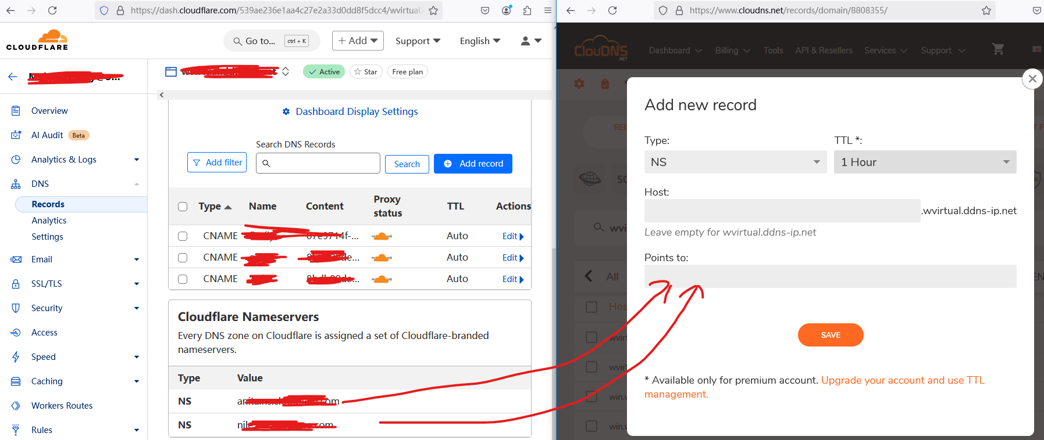Screen dimensions: 1044x440
Task: Select Analytics under DNS
Action: 49,221
